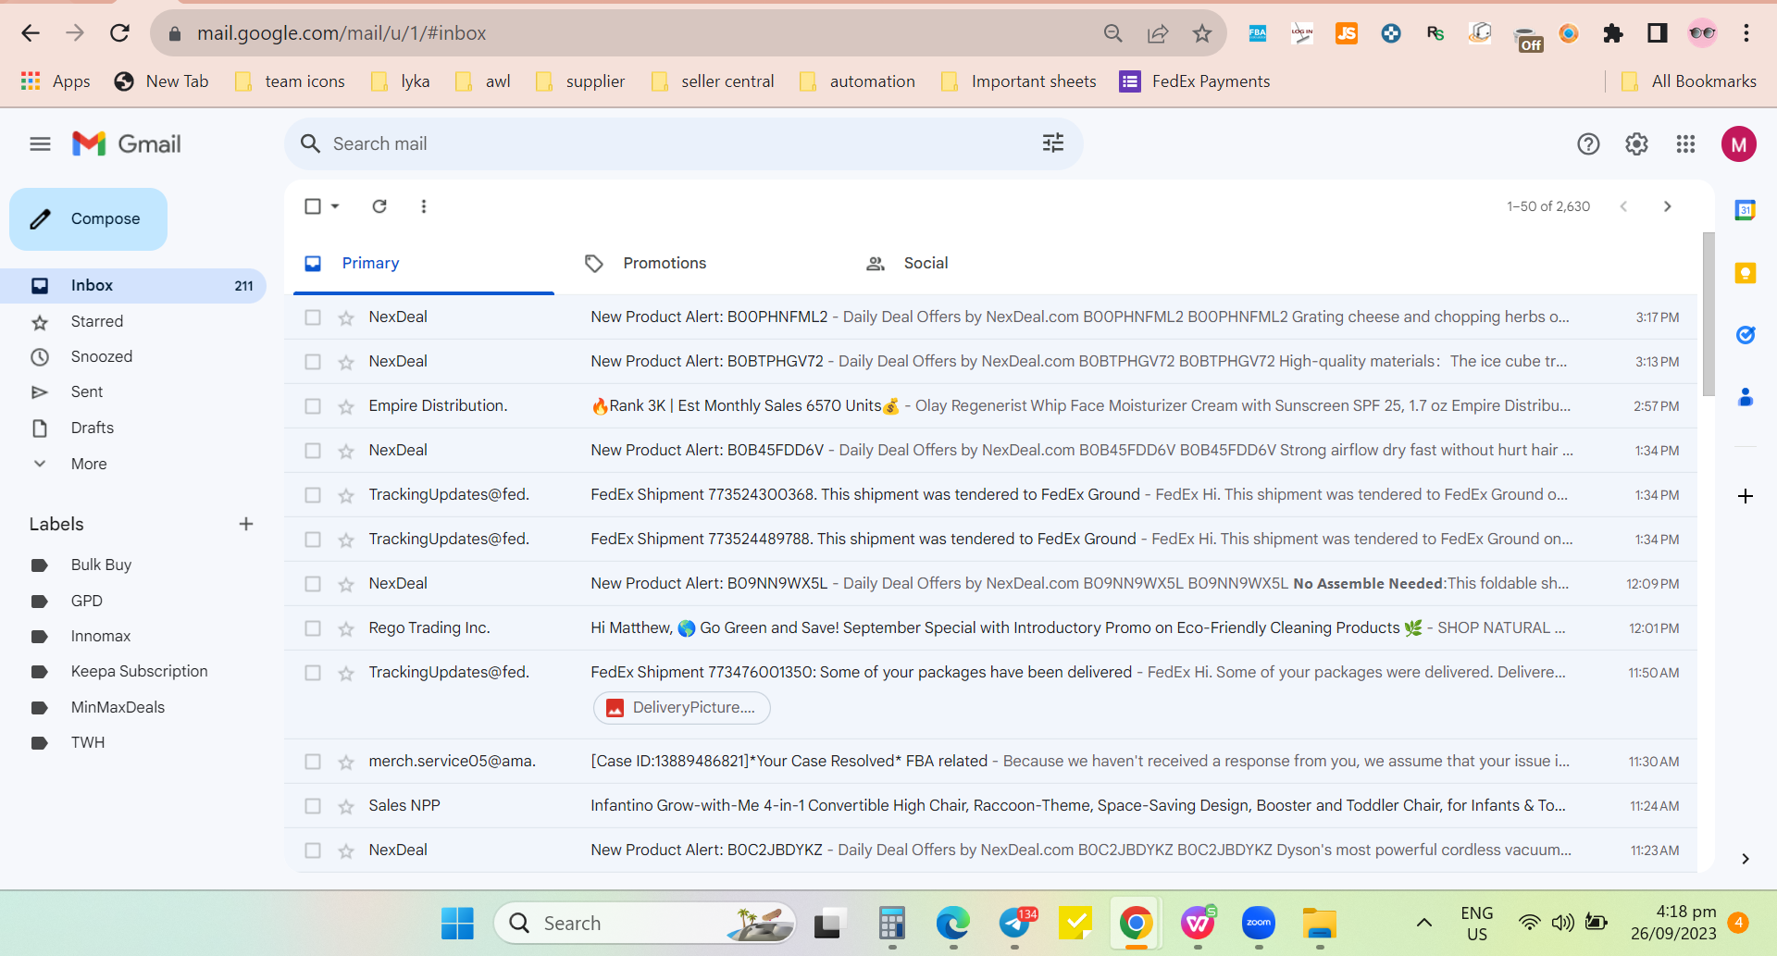Image resolution: width=1777 pixels, height=956 pixels.
Task: Refresh the inbox mail list
Action: pos(379,206)
